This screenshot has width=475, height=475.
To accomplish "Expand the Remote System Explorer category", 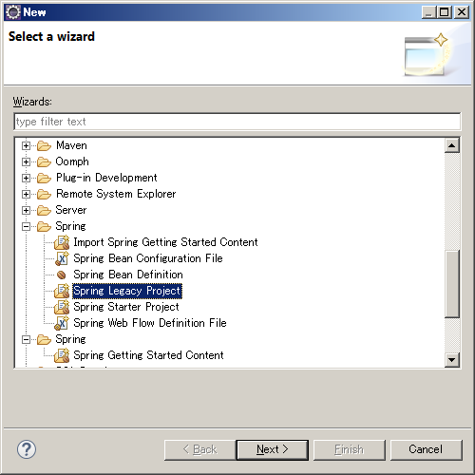I will tap(27, 195).
